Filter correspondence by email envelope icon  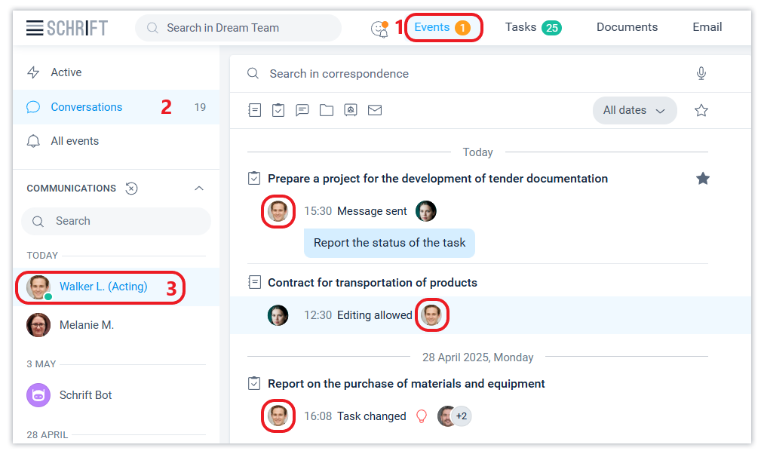(375, 110)
